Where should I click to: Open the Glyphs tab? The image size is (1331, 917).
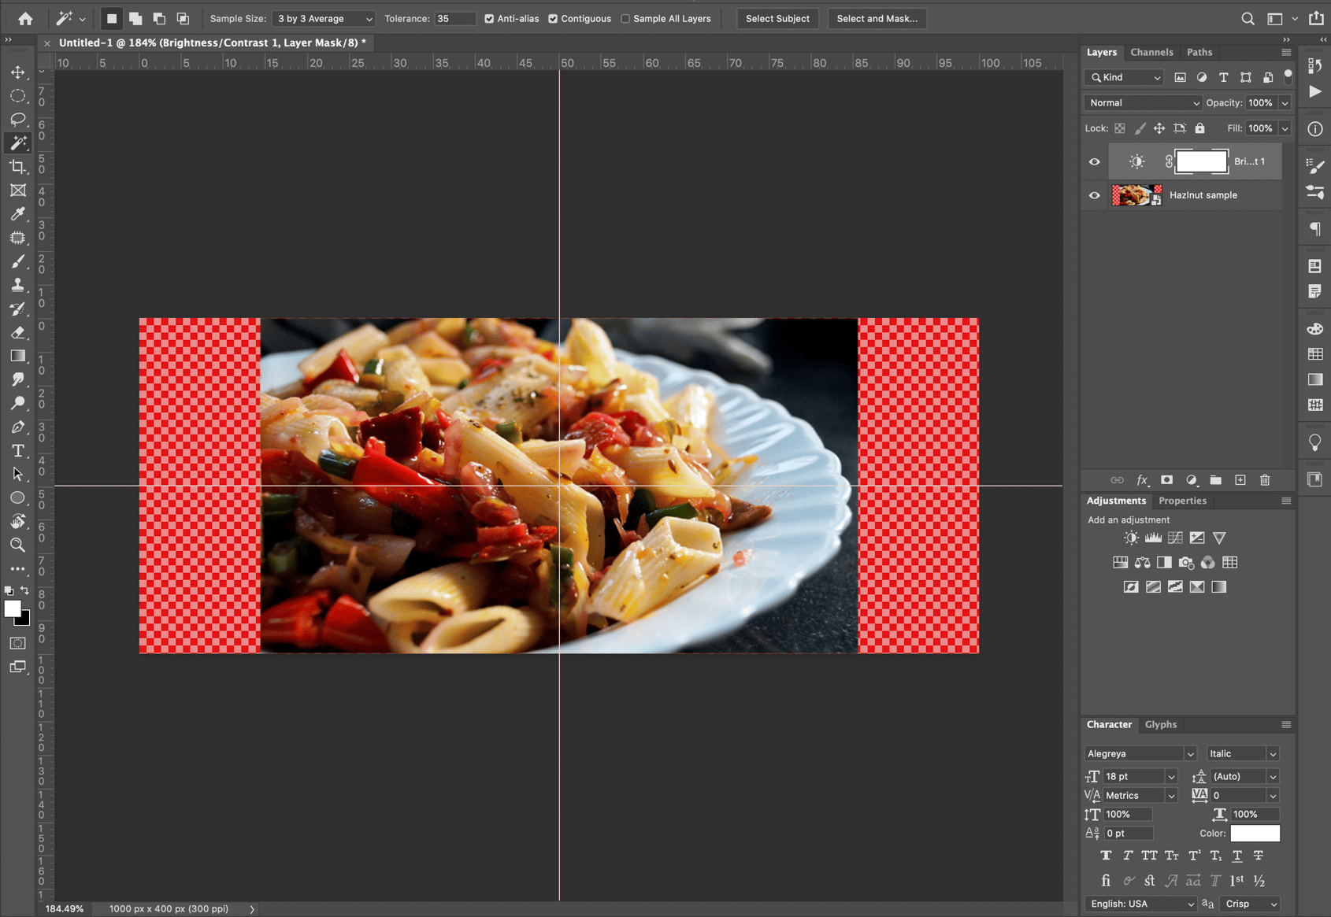tap(1160, 724)
